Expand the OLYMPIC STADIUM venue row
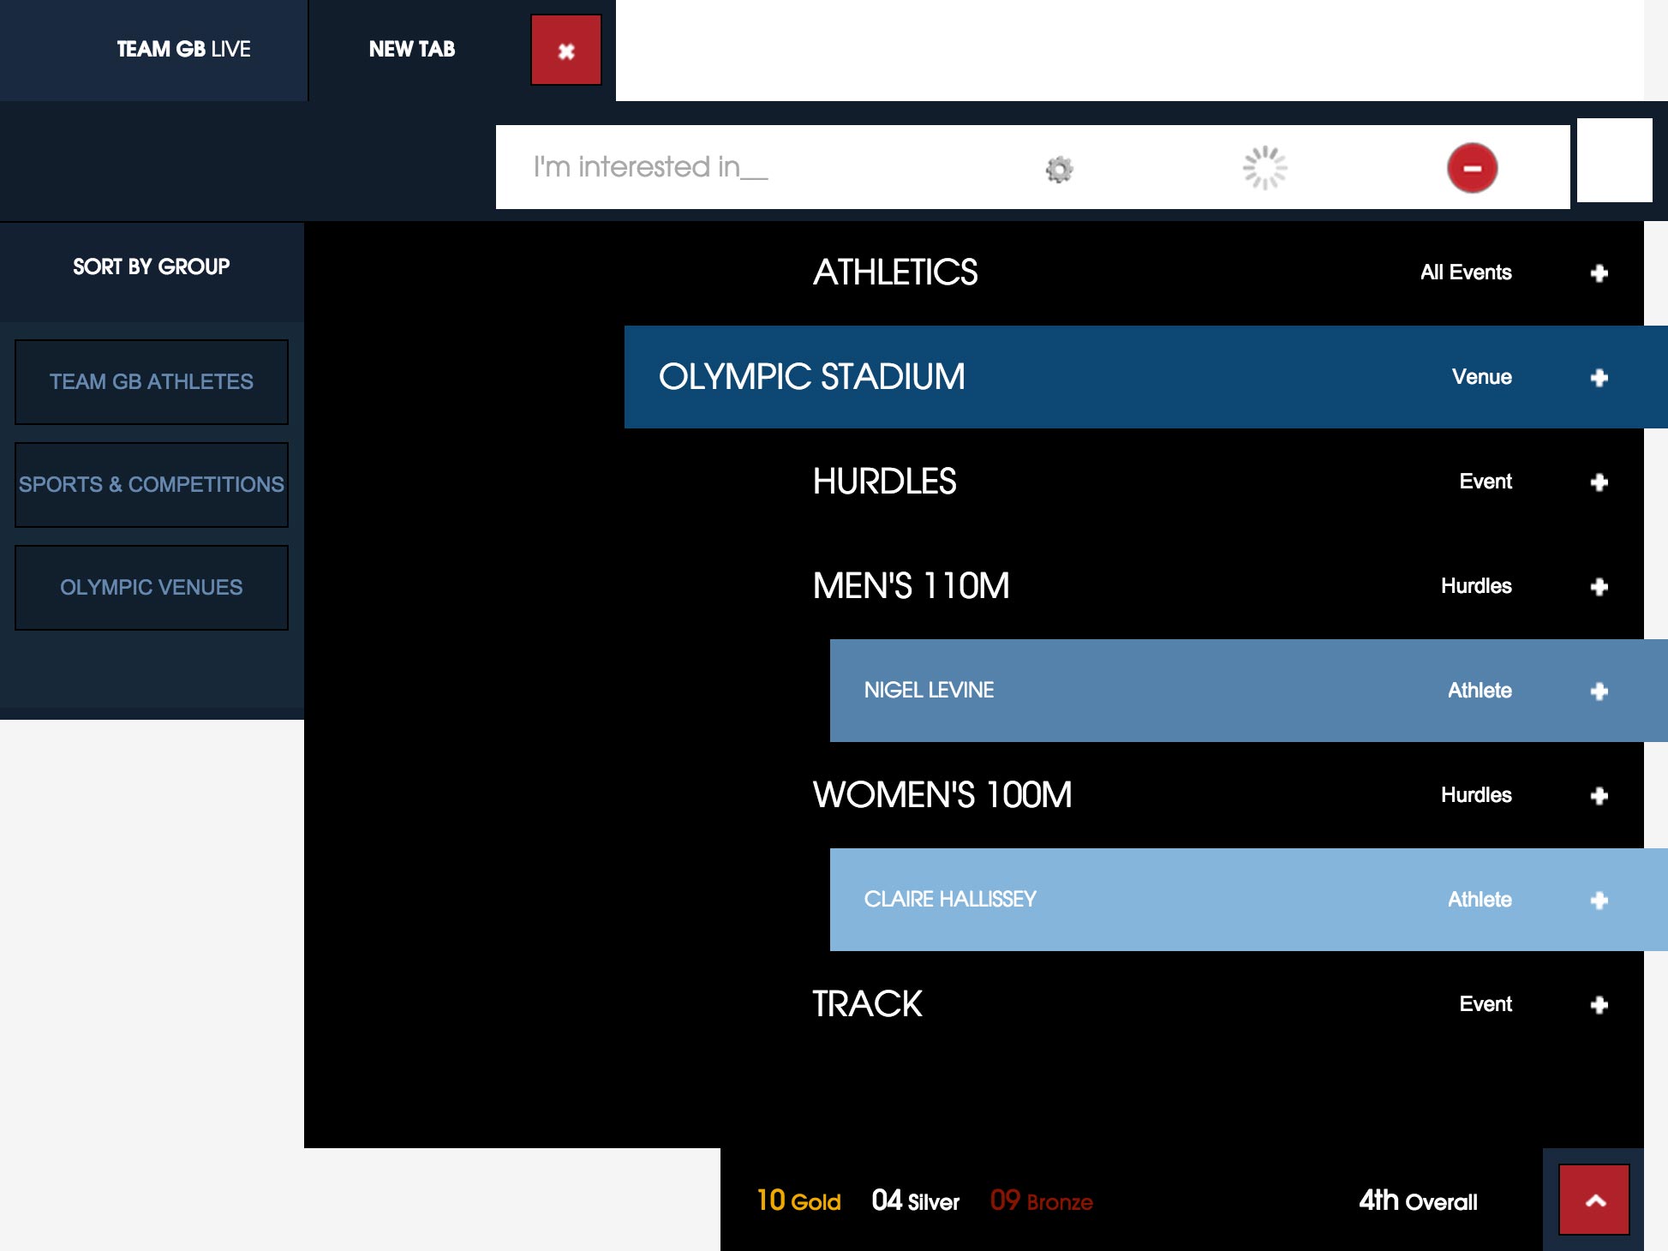 (1598, 377)
